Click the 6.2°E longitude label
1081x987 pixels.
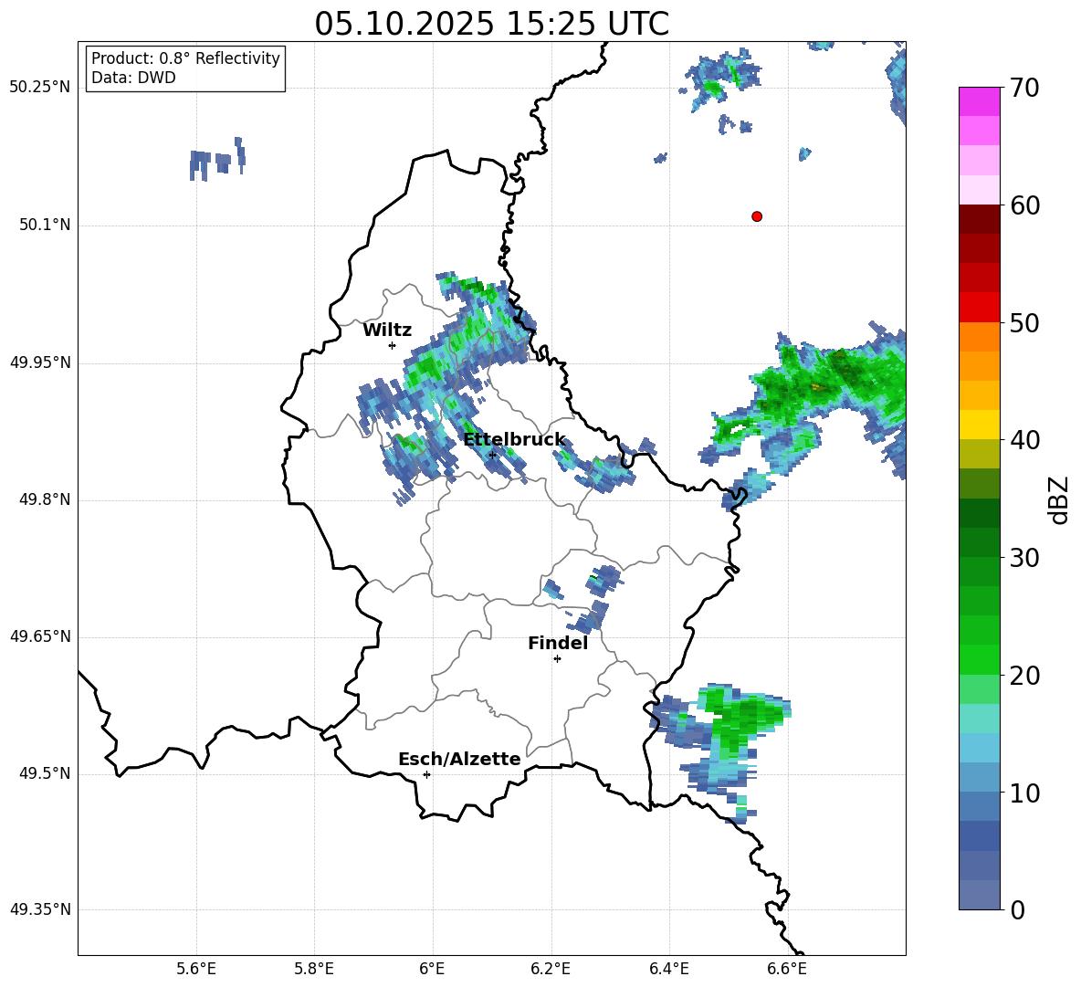click(x=551, y=970)
